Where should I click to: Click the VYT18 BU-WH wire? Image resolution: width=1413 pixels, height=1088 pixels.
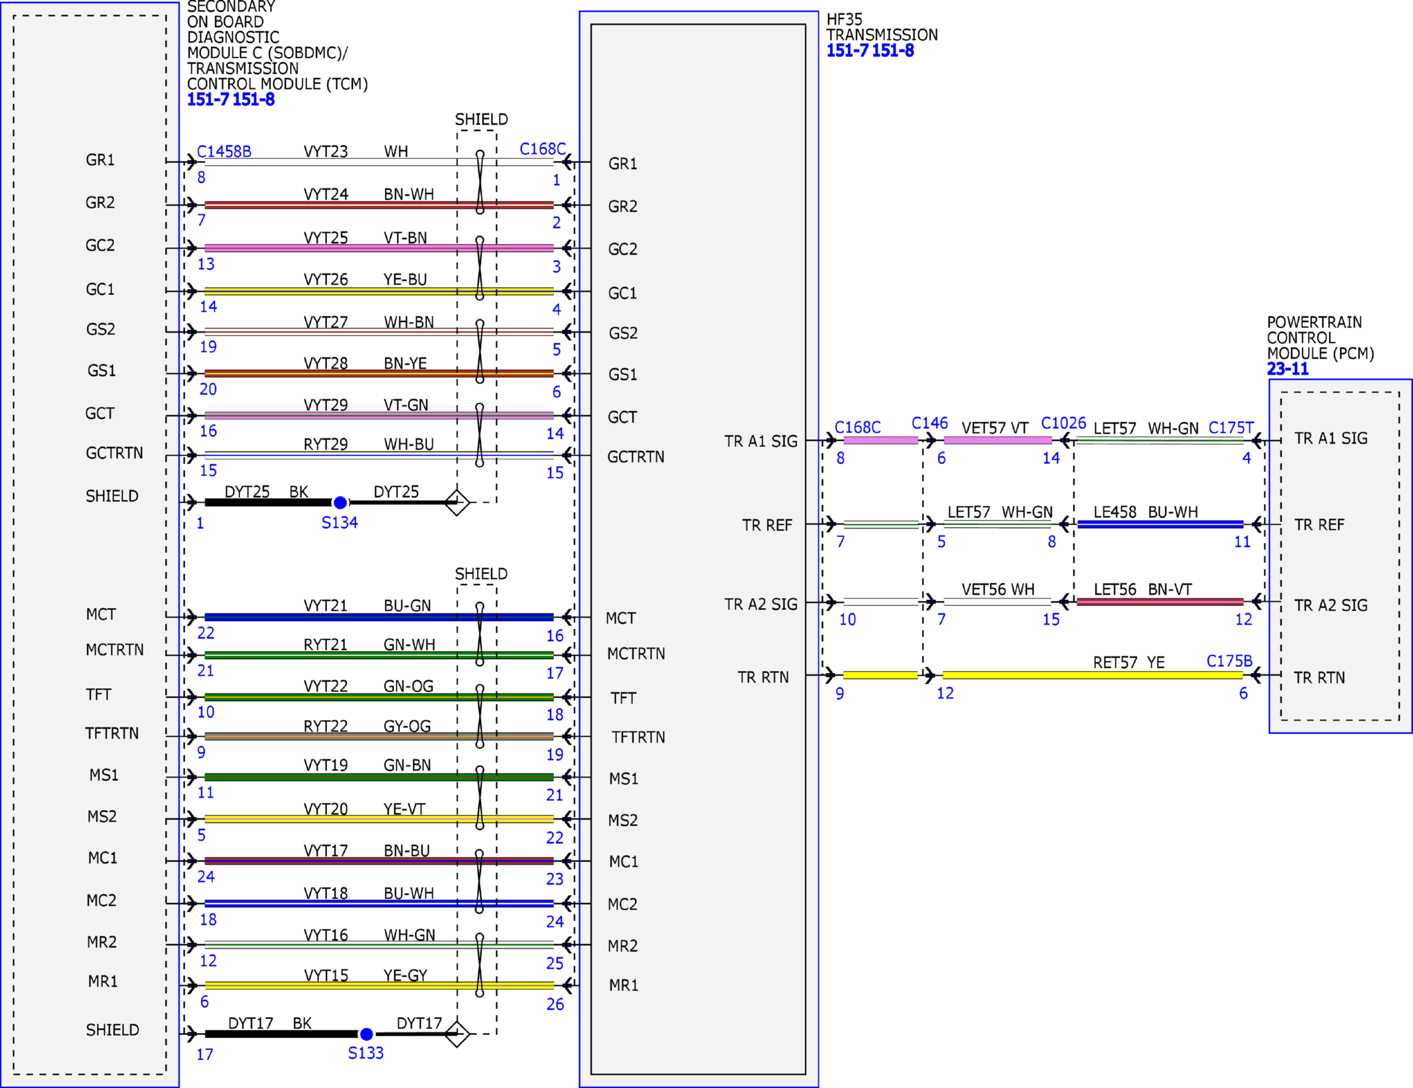pos(379,904)
